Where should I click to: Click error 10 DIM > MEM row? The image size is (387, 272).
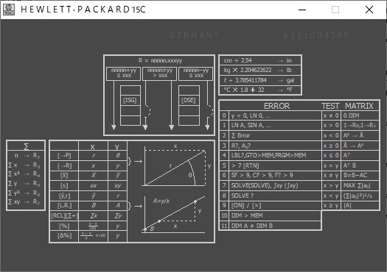[x=271, y=215]
